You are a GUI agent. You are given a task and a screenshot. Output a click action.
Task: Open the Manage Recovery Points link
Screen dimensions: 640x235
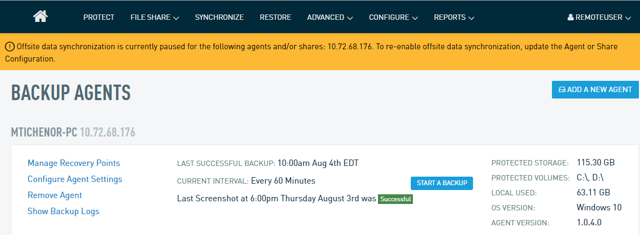pos(74,163)
